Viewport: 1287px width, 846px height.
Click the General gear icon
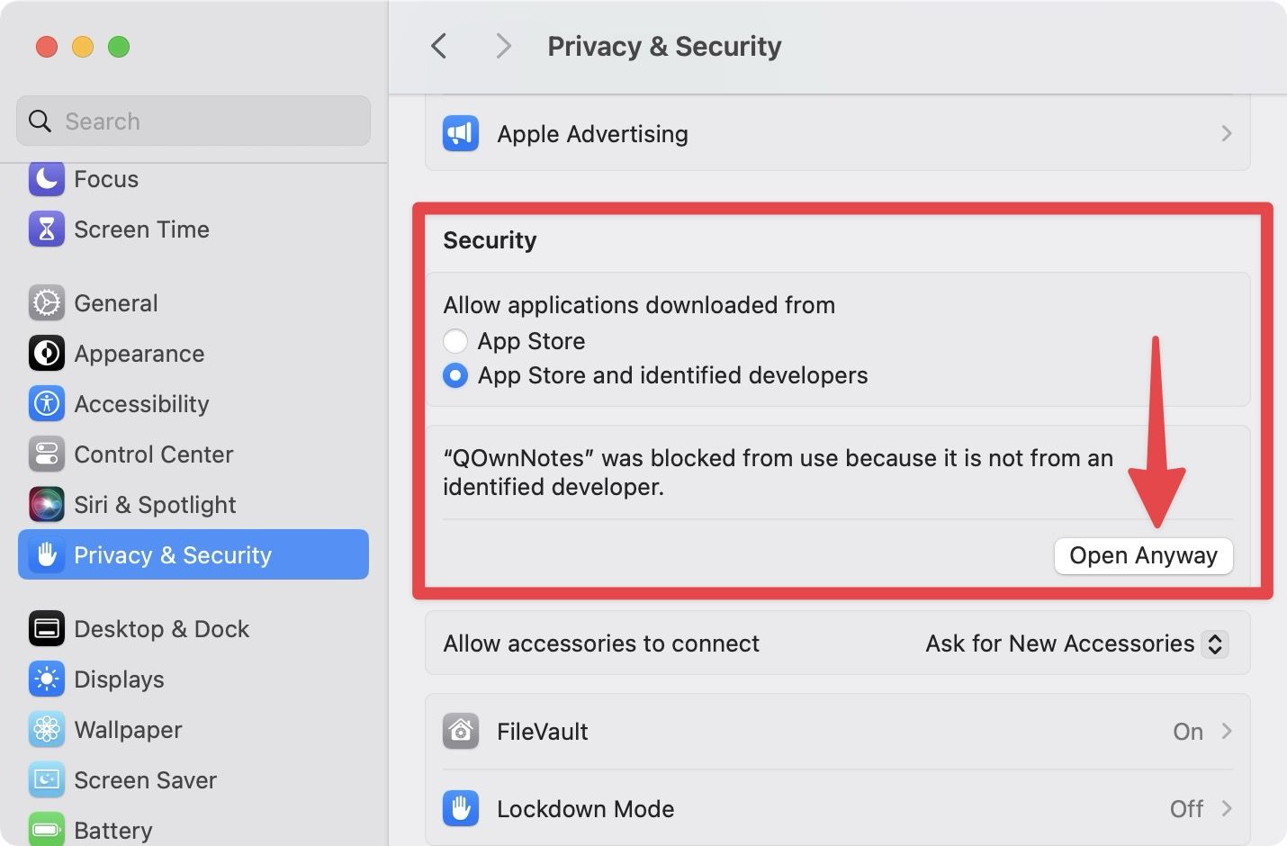(x=46, y=303)
